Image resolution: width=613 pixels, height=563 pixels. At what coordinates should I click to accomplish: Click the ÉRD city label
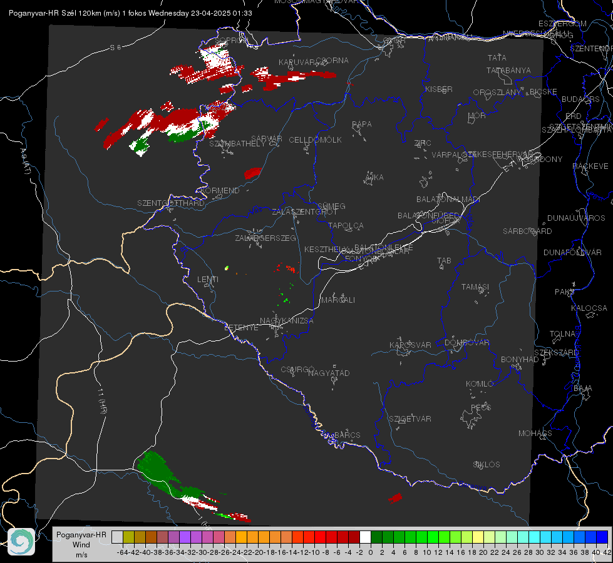(574, 116)
